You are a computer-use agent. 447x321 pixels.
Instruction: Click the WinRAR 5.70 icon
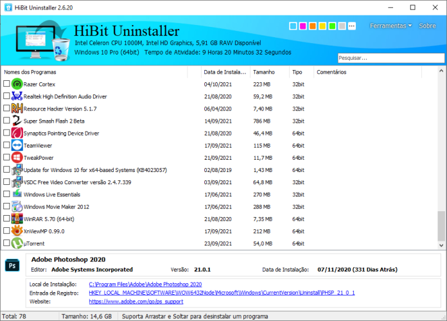coord(17,219)
